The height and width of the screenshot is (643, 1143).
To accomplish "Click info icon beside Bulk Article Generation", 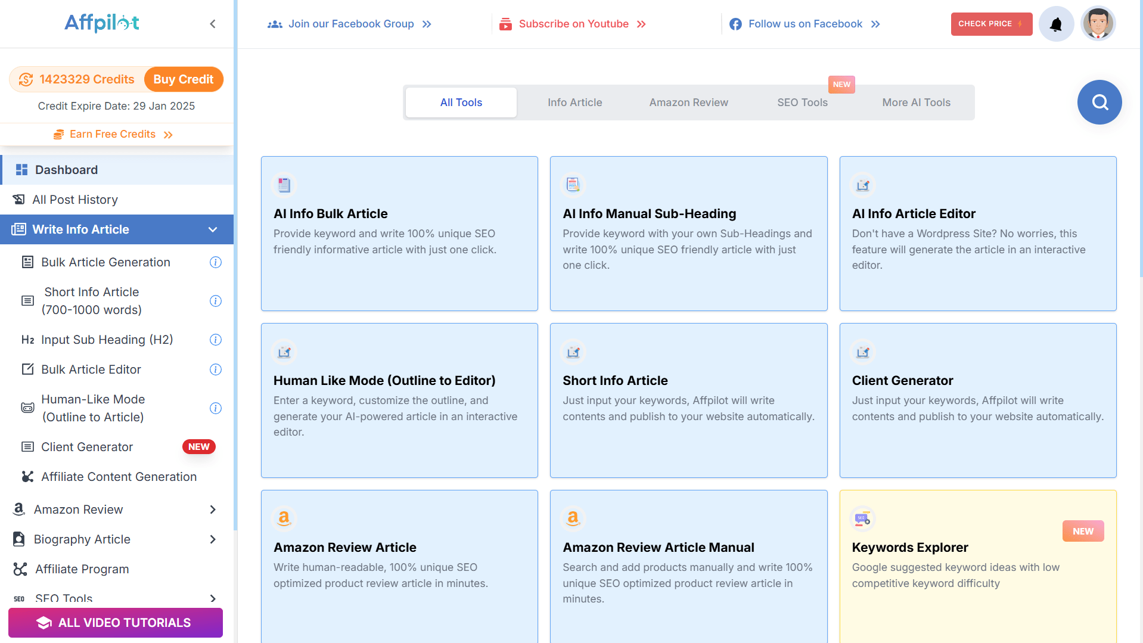I will (216, 262).
